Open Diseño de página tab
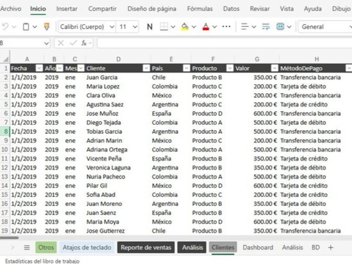This screenshot has width=352, height=264. pos(152,9)
